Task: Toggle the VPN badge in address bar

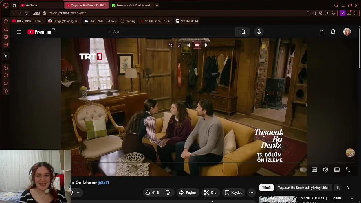Action: [36, 13]
